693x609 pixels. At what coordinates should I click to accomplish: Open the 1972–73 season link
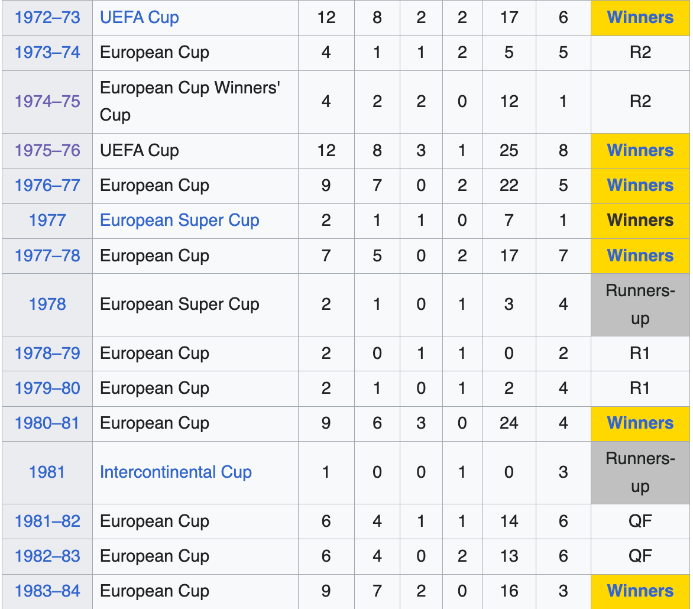pyautogui.click(x=47, y=18)
